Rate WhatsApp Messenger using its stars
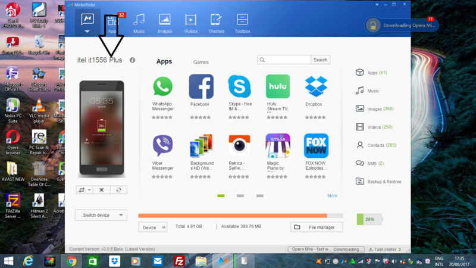Image resolution: width=476 pixels, height=268 pixels. tap(162, 117)
